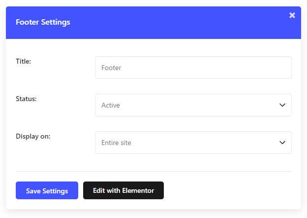307x218 pixels.
Task: Click the chevron arrow in Display on field
Action: click(x=282, y=143)
